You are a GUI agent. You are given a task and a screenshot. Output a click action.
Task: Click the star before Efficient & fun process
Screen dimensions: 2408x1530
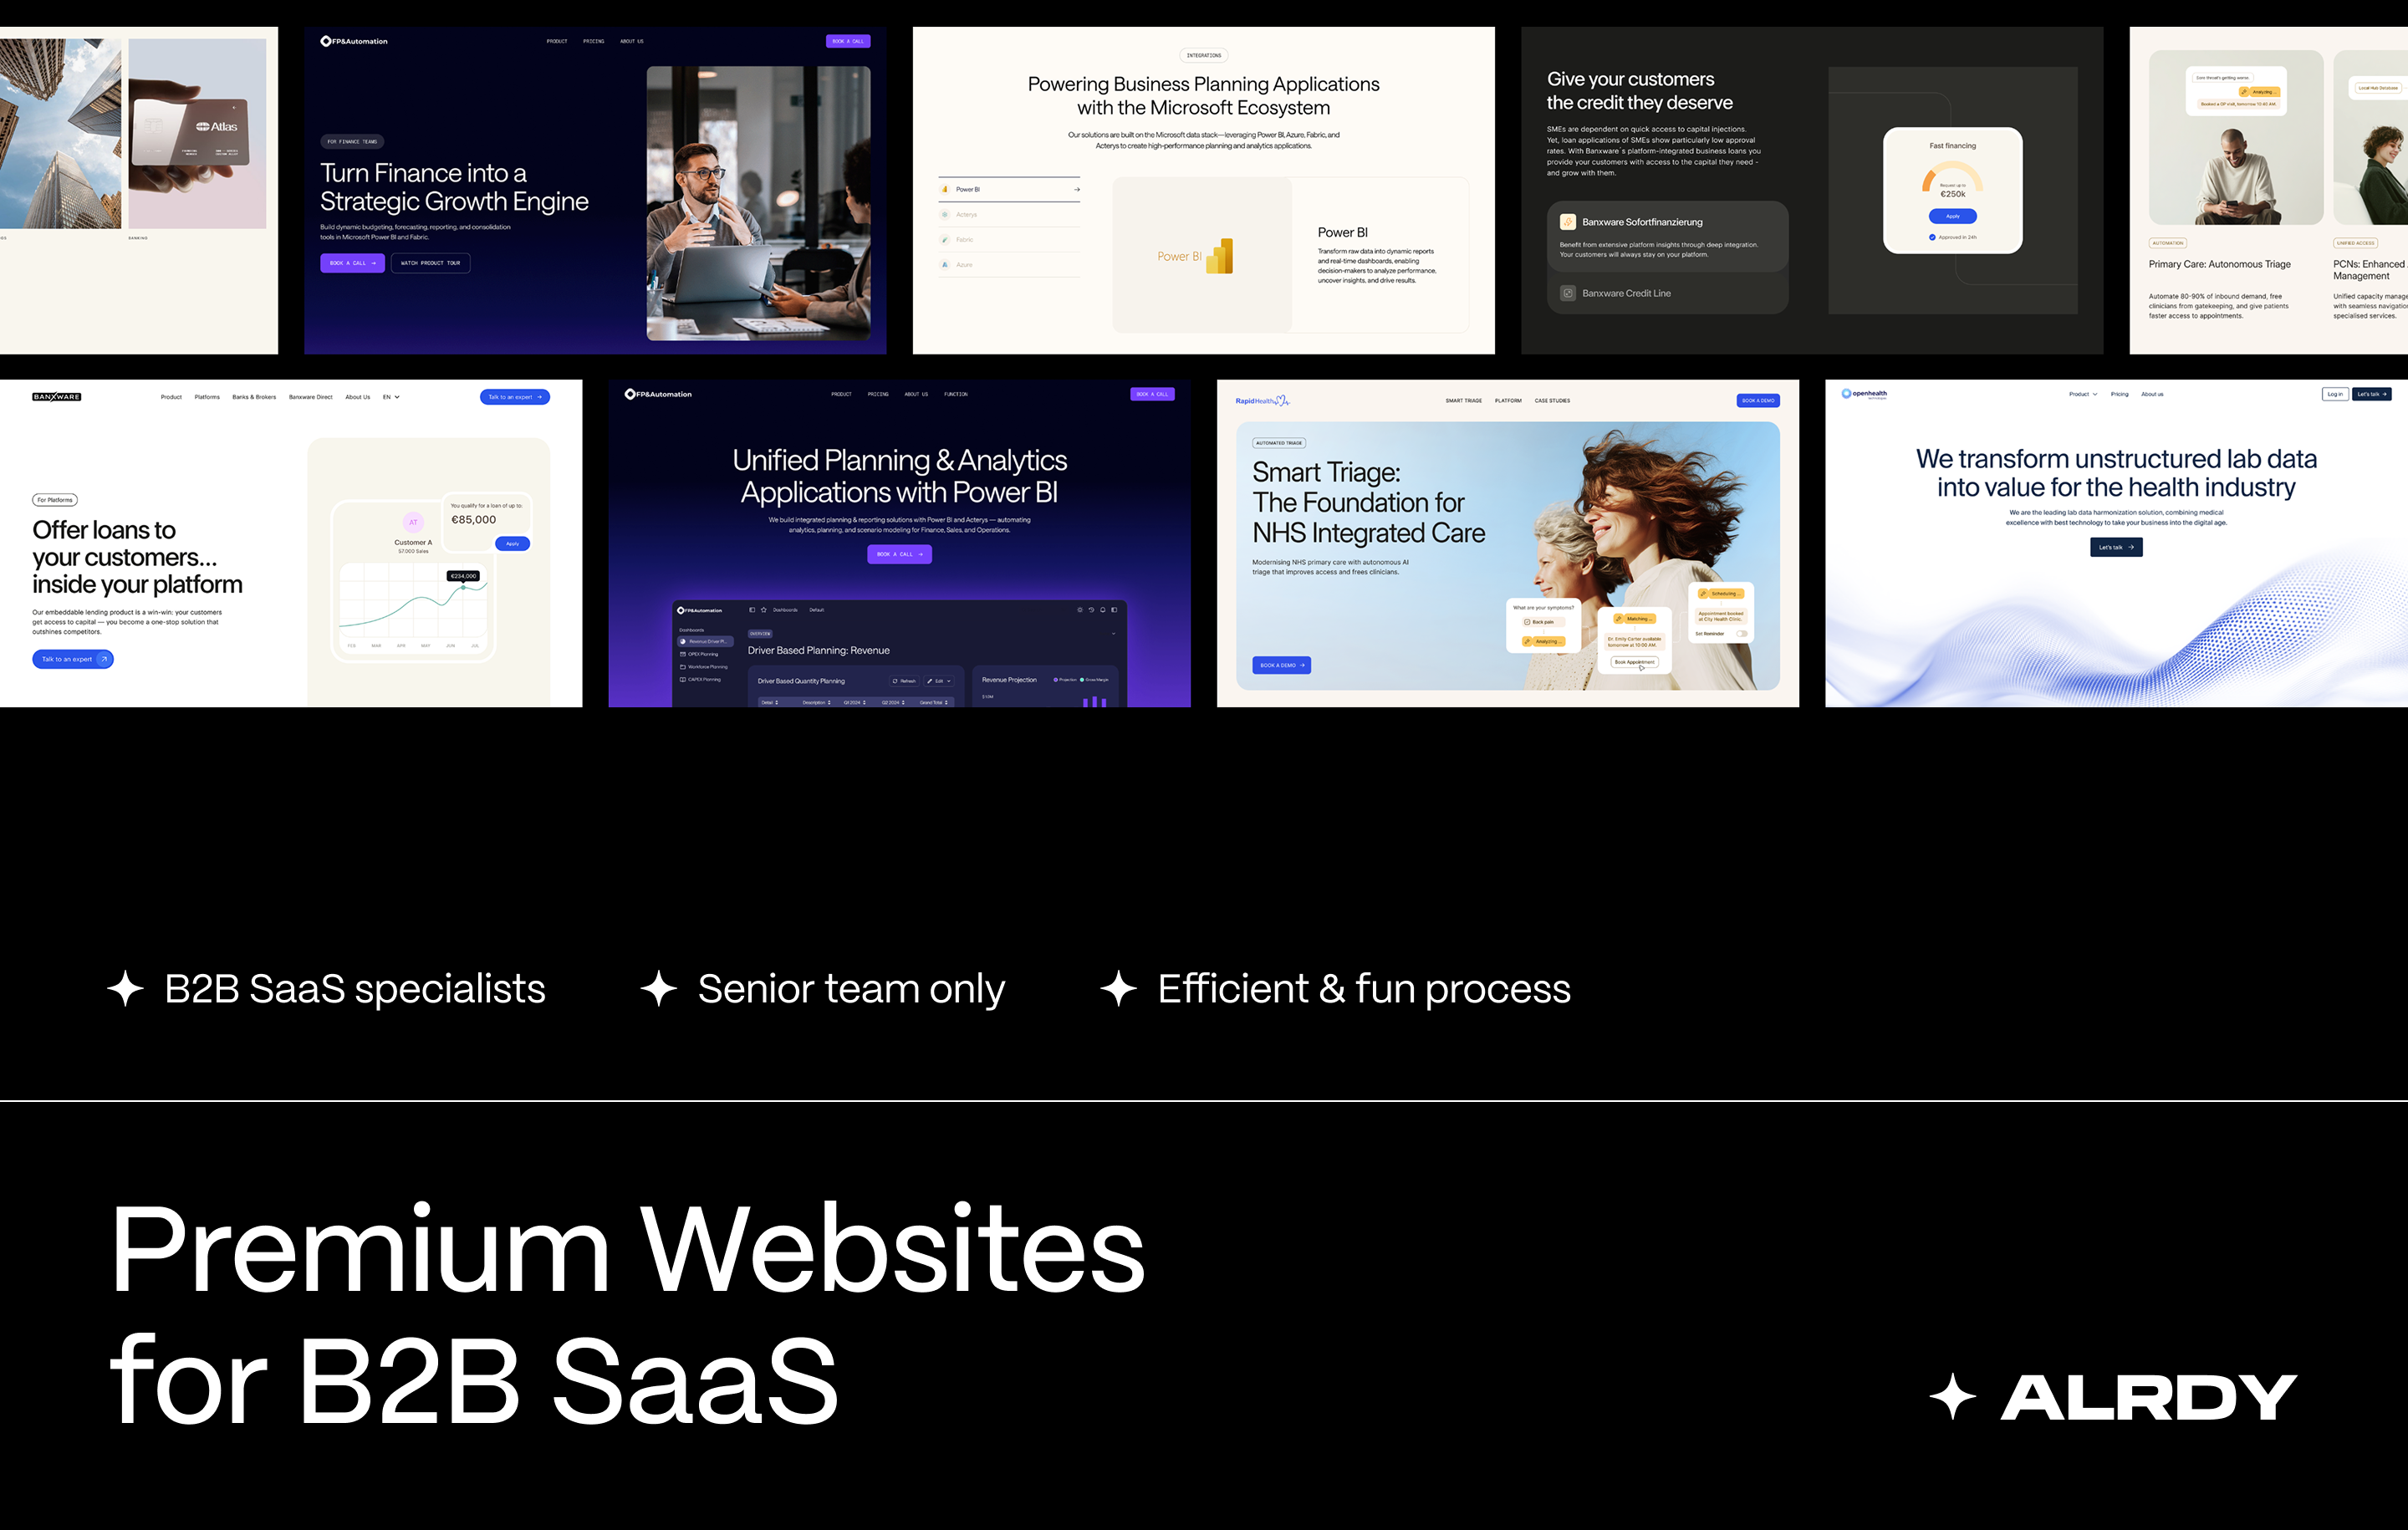coord(1119,988)
